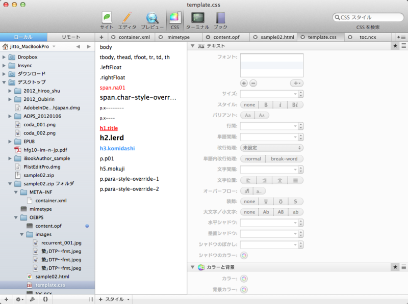Open the カラー color well
Viewport: 408px width, 304px height.
[244, 279]
